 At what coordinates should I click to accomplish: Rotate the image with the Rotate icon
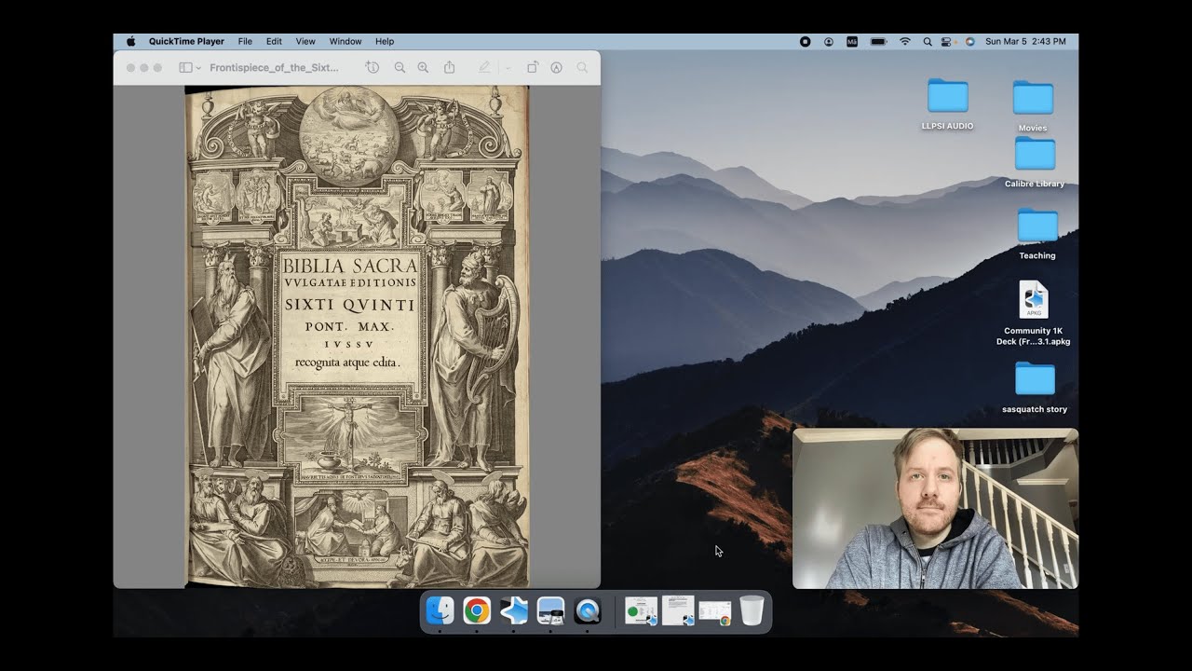[x=533, y=68]
